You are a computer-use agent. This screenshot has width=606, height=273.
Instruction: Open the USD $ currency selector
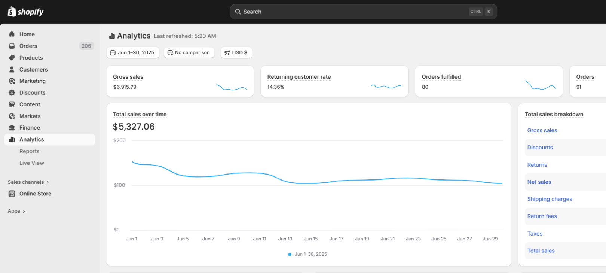(236, 52)
